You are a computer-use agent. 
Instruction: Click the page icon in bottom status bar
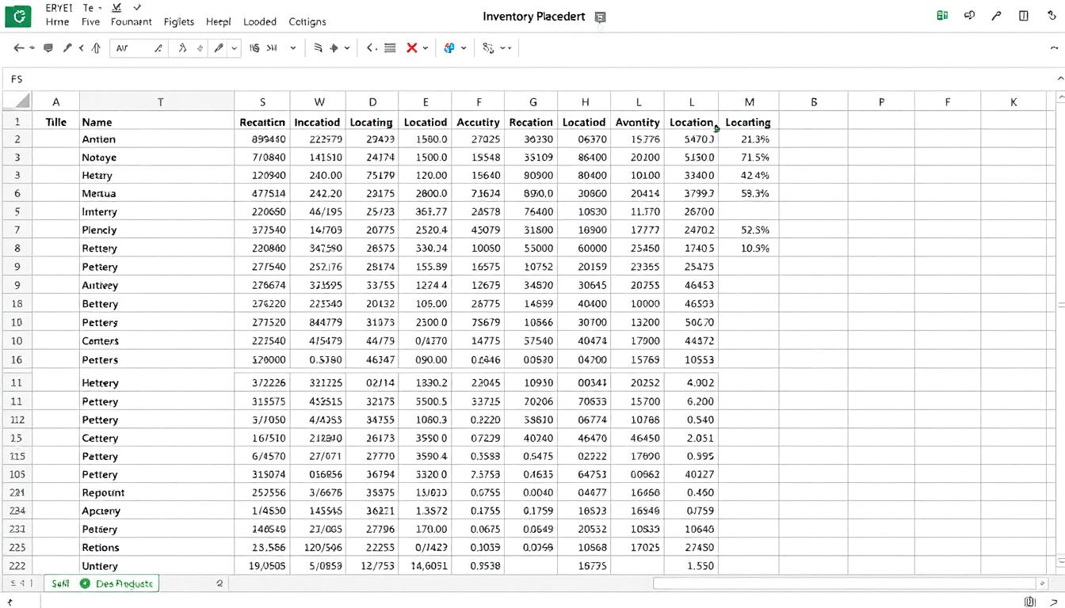click(x=1030, y=602)
